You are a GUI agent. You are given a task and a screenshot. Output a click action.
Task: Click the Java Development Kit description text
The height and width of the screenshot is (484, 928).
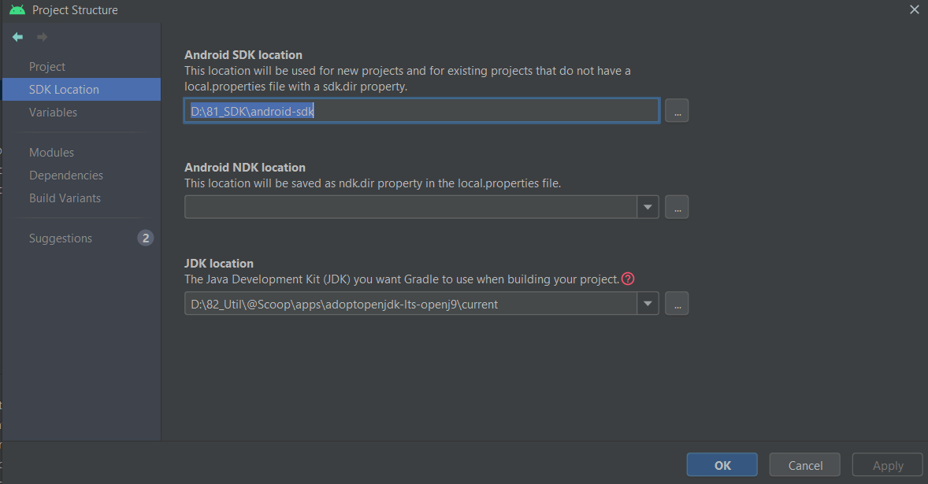402,279
